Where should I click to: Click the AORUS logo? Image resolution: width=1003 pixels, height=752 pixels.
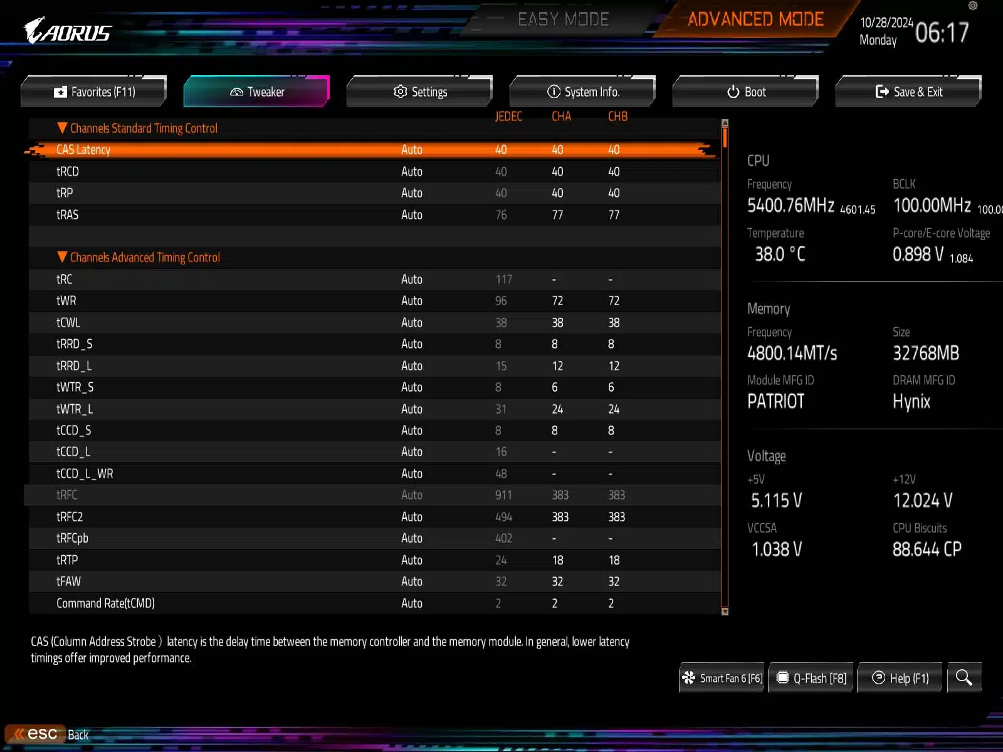[68, 31]
